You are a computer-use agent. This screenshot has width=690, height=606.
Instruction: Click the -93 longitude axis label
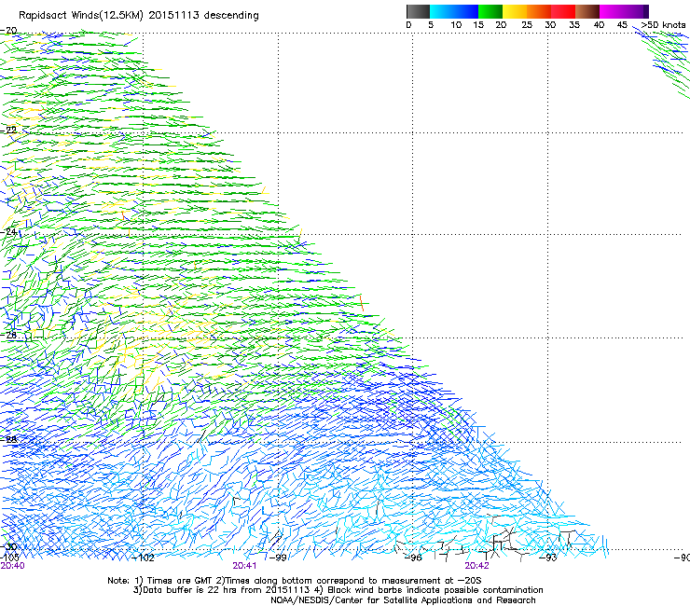548,558
